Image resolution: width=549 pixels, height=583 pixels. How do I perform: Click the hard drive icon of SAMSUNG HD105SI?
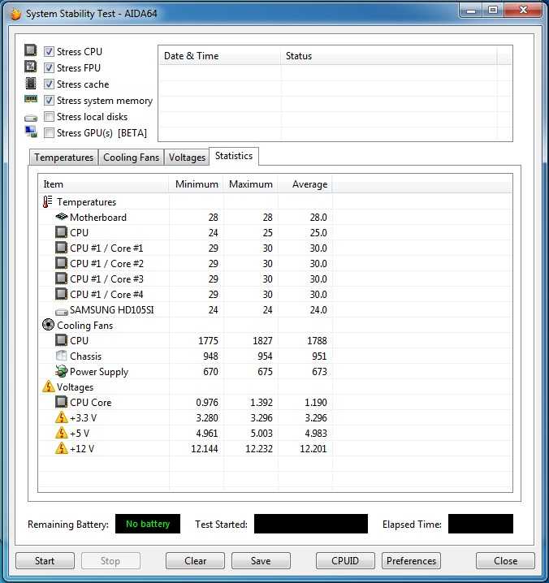tap(62, 312)
